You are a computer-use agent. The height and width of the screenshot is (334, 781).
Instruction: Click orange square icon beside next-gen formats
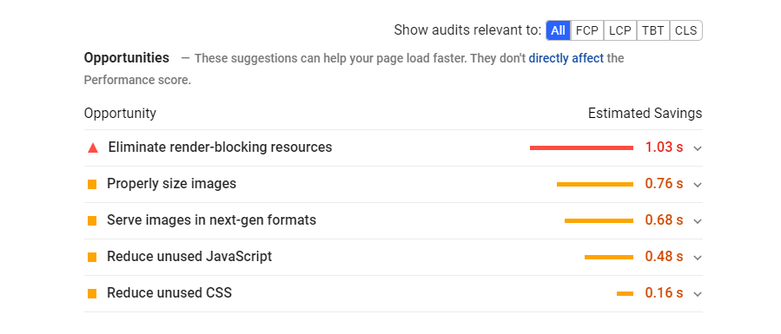click(92, 220)
